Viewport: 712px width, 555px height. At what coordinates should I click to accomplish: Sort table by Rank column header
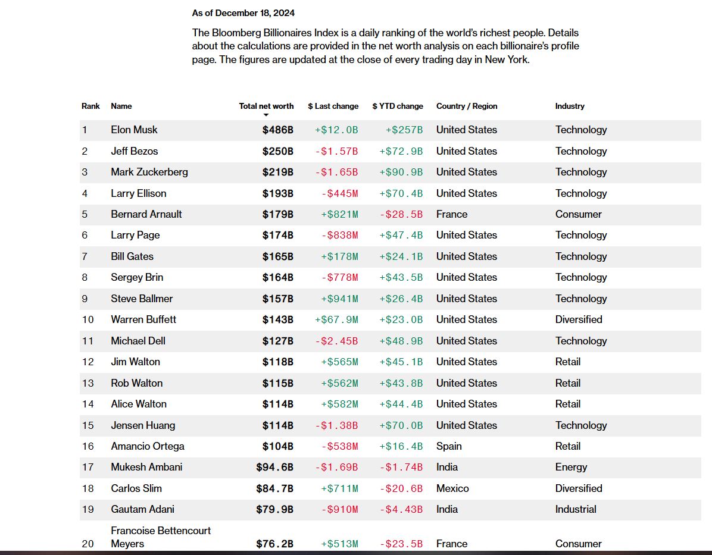[90, 106]
